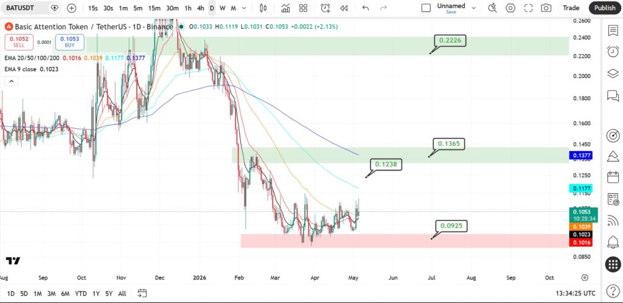Expand more timeframes dropdown arrow

point(244,8)
